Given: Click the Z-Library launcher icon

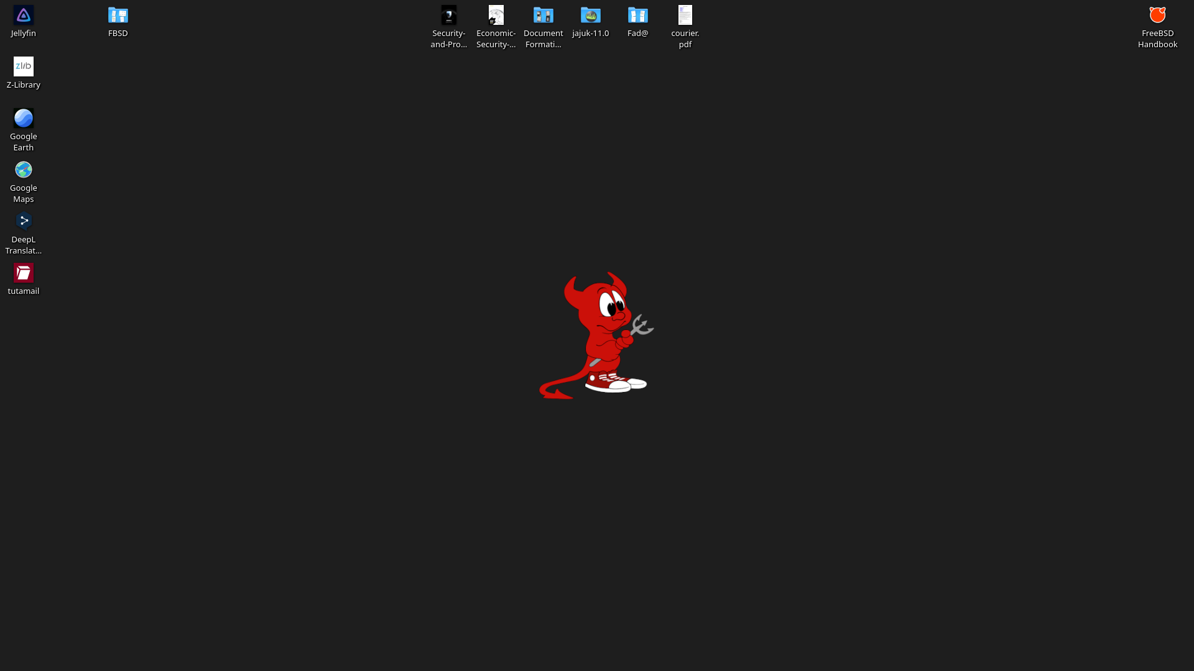Looking at the screenshot, I should [x=23, y=66].
